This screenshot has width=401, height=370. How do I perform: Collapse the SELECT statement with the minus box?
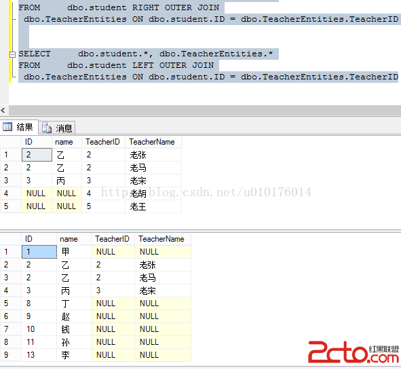point(12,54)
